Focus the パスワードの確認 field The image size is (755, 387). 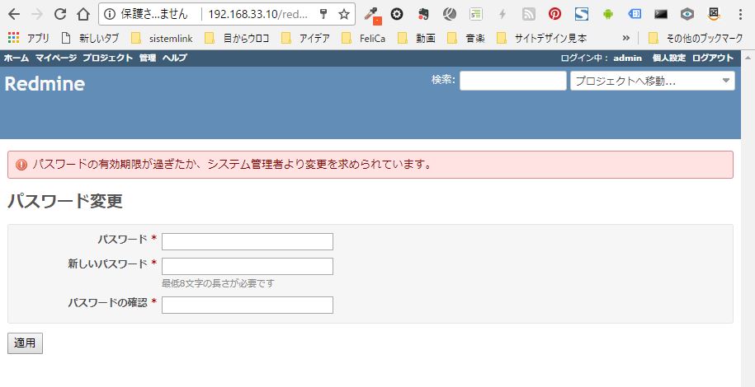(248, 305)
